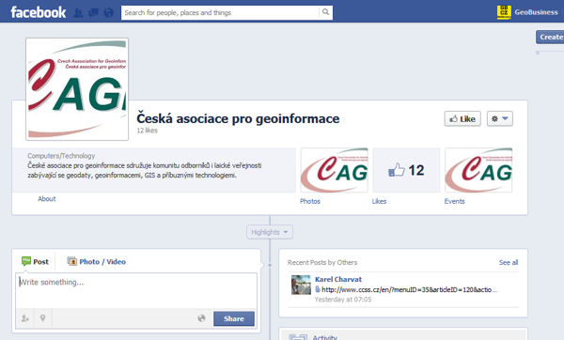Image resolution: width=564 pixels, height=340 pixels.
Task: Click the Yesterday at 07:05 timestamp
Action: 343,300
